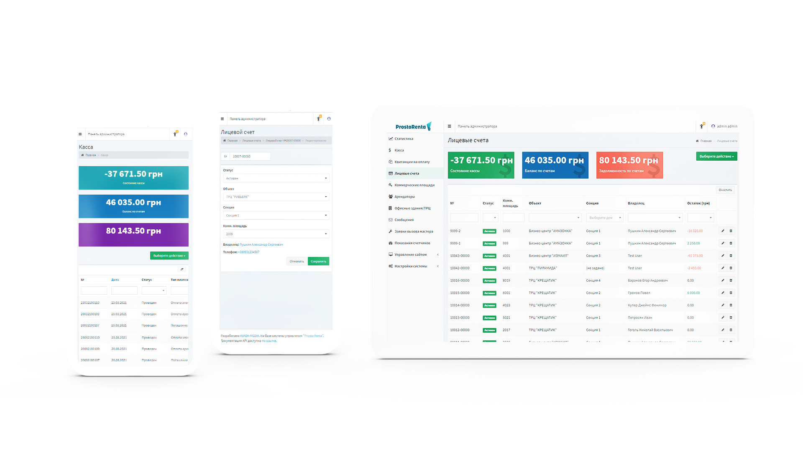
Task: Open hamburger menu on Лицевой счет phone
Action: click(222, 119)
